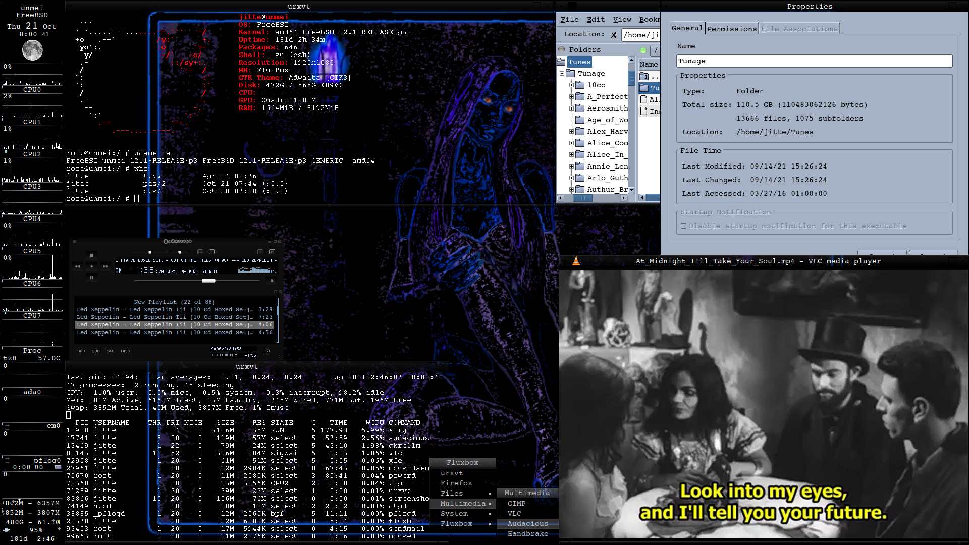Click the Audacious song seek slider
Viewport: 969px width, 545px height.
[x=208, y=281]
